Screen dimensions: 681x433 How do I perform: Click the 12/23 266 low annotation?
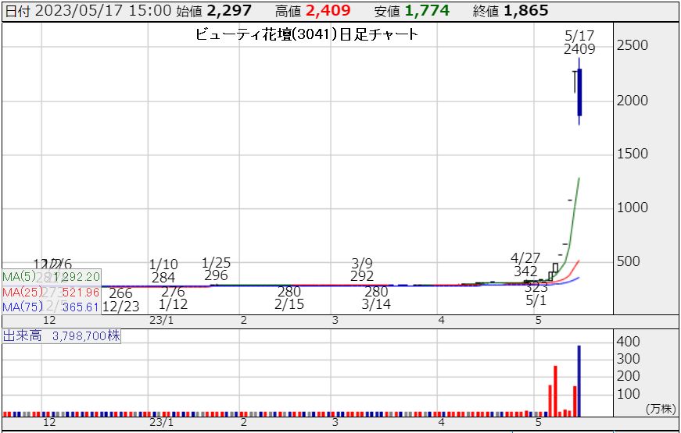coord(120,300)
